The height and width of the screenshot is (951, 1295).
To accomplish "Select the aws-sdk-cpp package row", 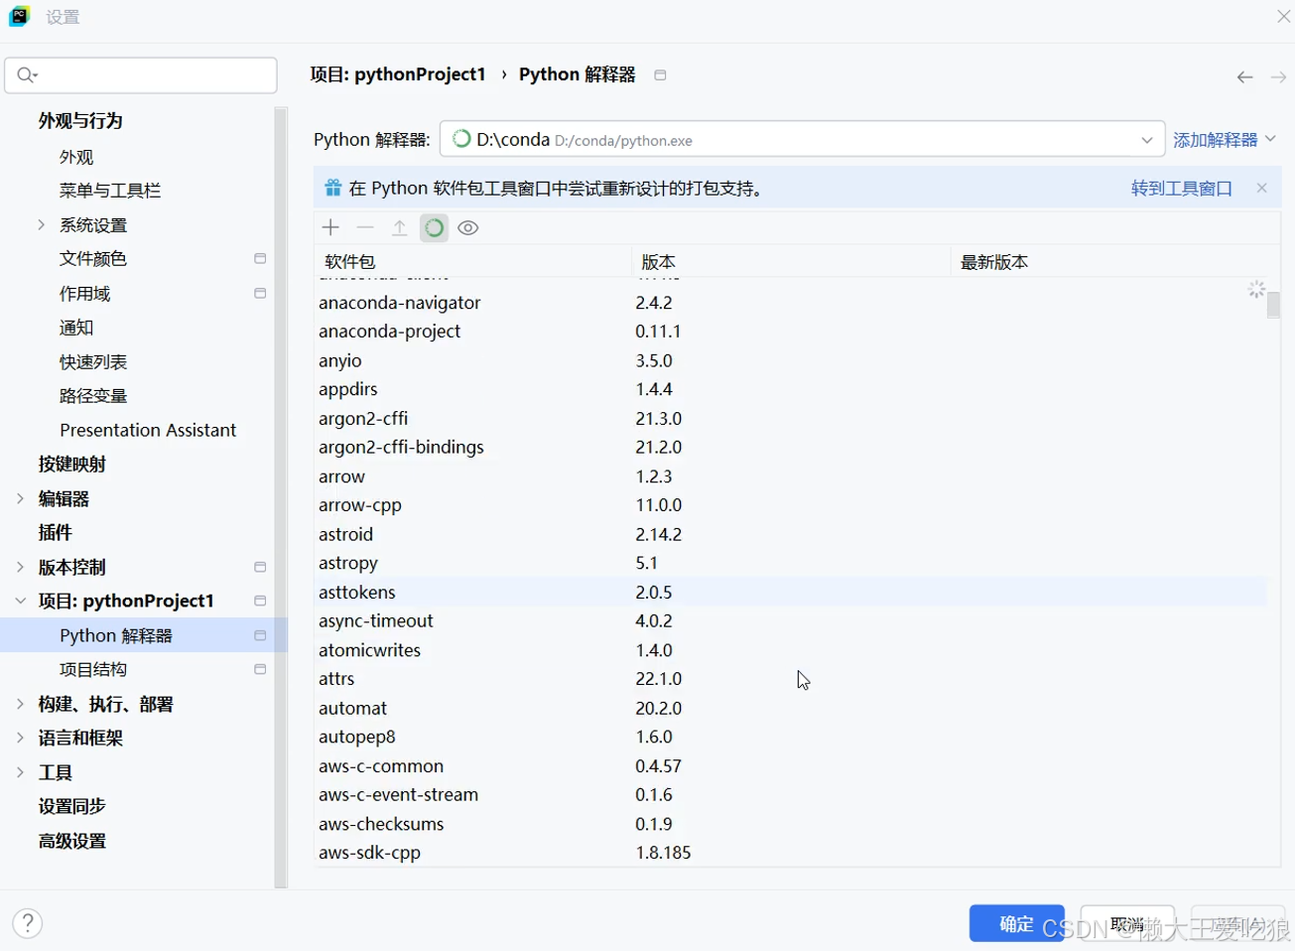I will [791, 853].
